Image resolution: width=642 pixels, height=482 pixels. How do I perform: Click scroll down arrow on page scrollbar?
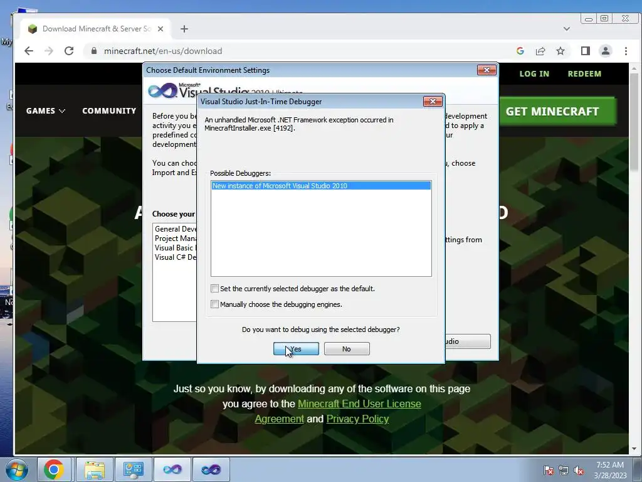point(634,449)
